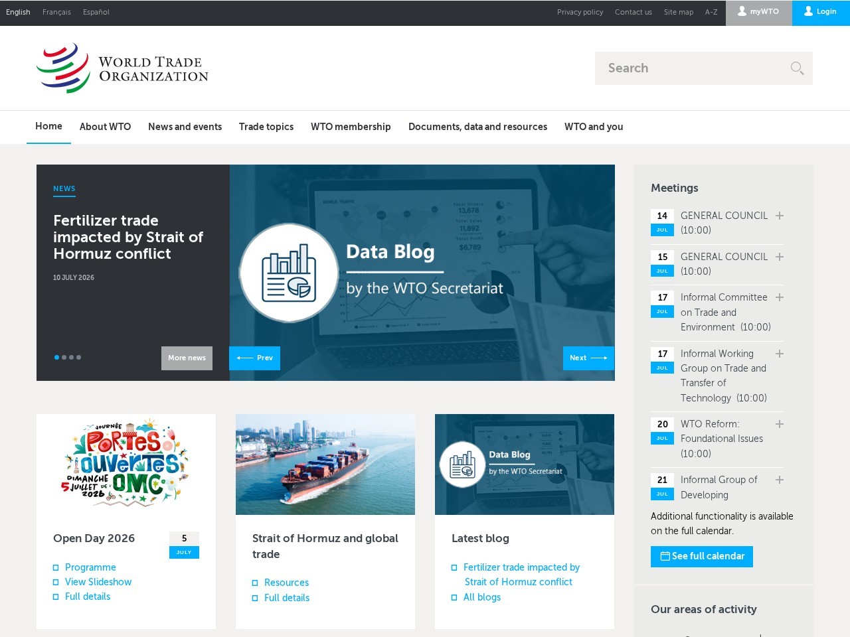Open the Trade topics menu

(266, 127)
